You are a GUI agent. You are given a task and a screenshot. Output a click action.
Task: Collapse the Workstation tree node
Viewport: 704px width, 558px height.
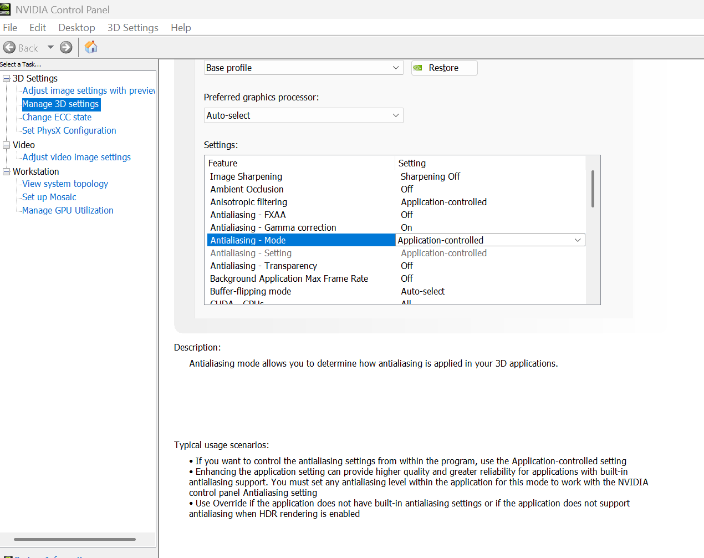[x=7, y=172]
